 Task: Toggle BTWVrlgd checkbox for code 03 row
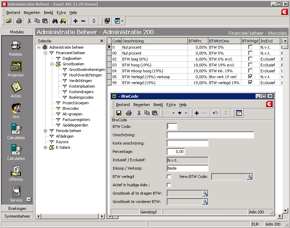[250, 65]
